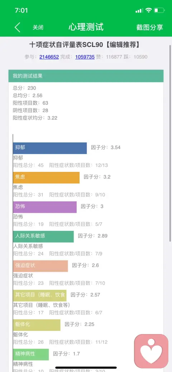The width and height of the screenshot is (172, 372).
Task: Select the blue 抑郁 bar
Action: pyautogui.click(x=50, y=148)
